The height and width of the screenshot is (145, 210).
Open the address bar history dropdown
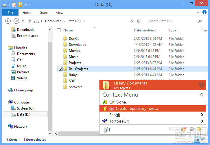click(132, 21)
